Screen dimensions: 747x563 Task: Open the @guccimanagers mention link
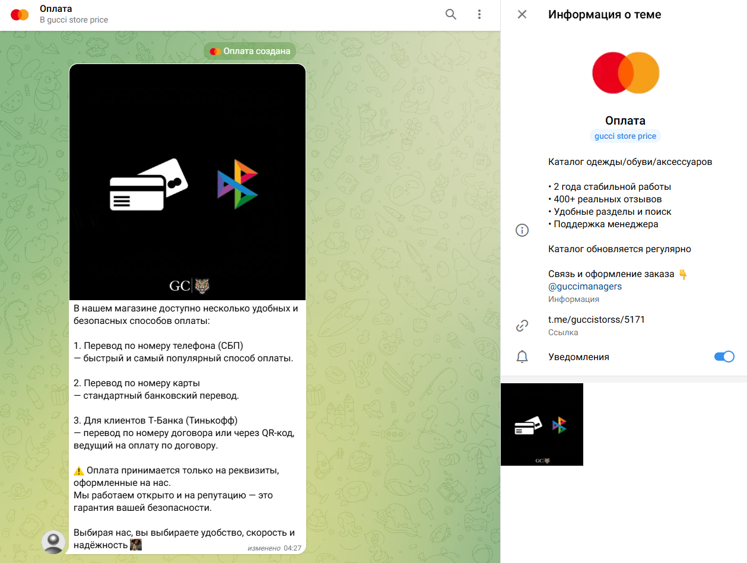pyautogui.click(x=585, y=287)
